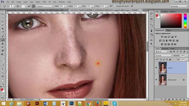Add a Color Balance adjustment

[x=164, y=41]
